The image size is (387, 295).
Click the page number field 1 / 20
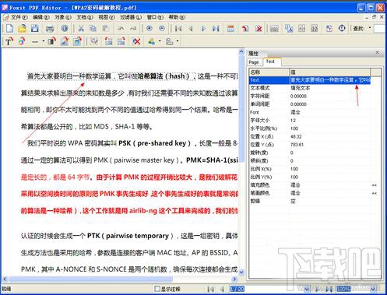237,289
